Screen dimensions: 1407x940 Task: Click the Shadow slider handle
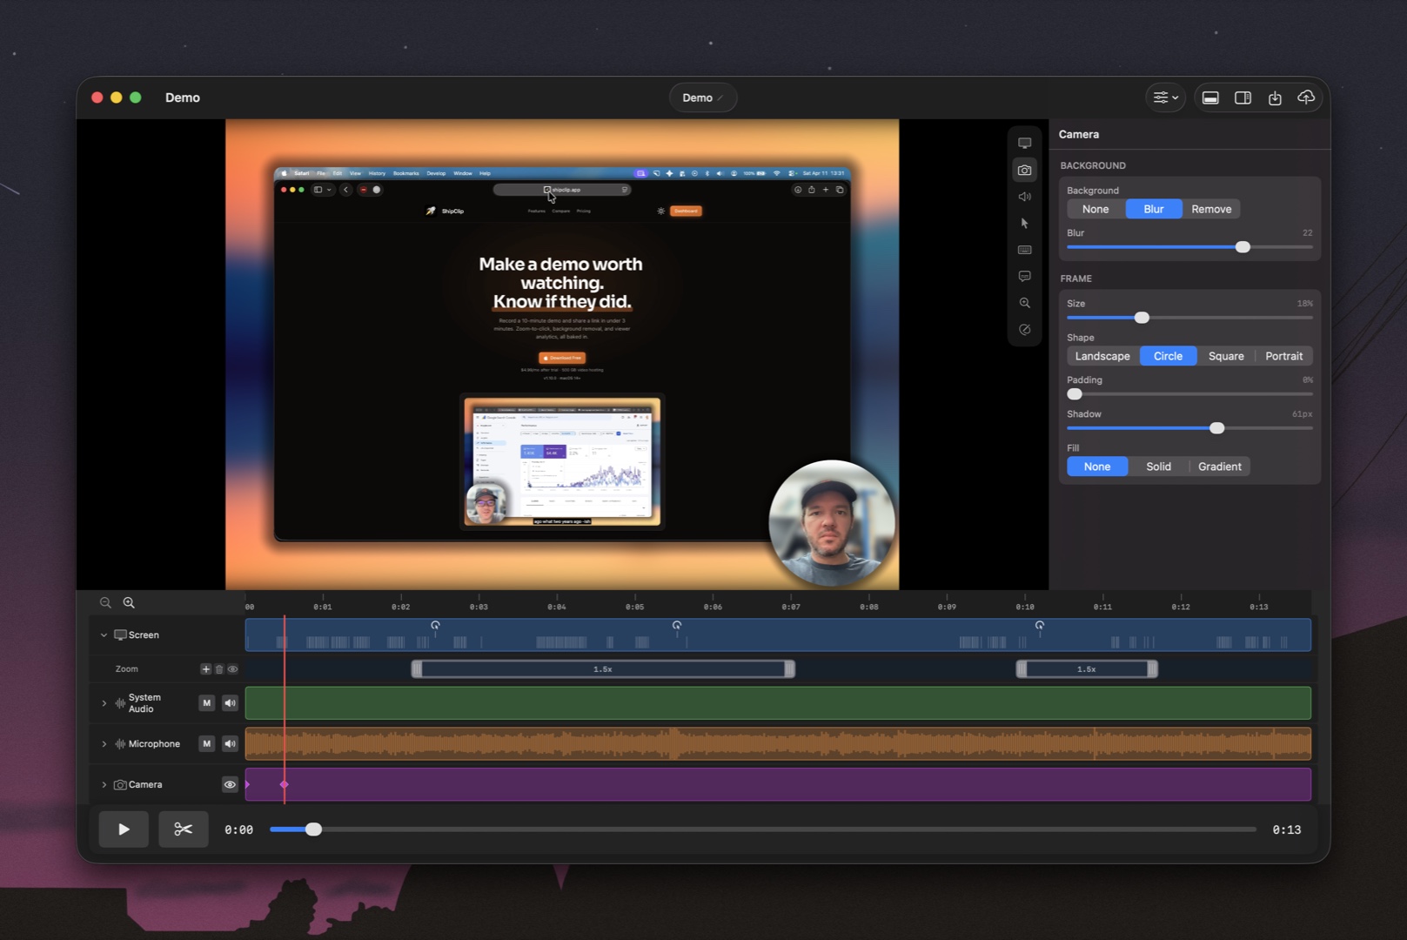coord(1216,428)
